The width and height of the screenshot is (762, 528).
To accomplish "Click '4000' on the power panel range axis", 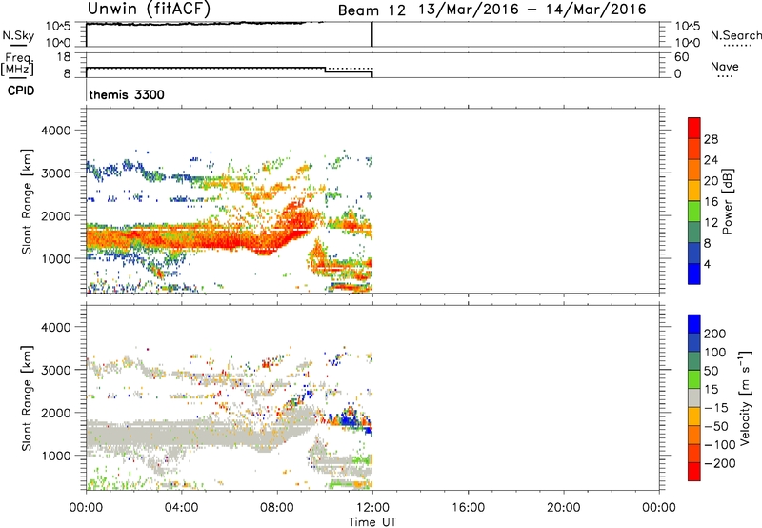I will [x=56, y=131].
